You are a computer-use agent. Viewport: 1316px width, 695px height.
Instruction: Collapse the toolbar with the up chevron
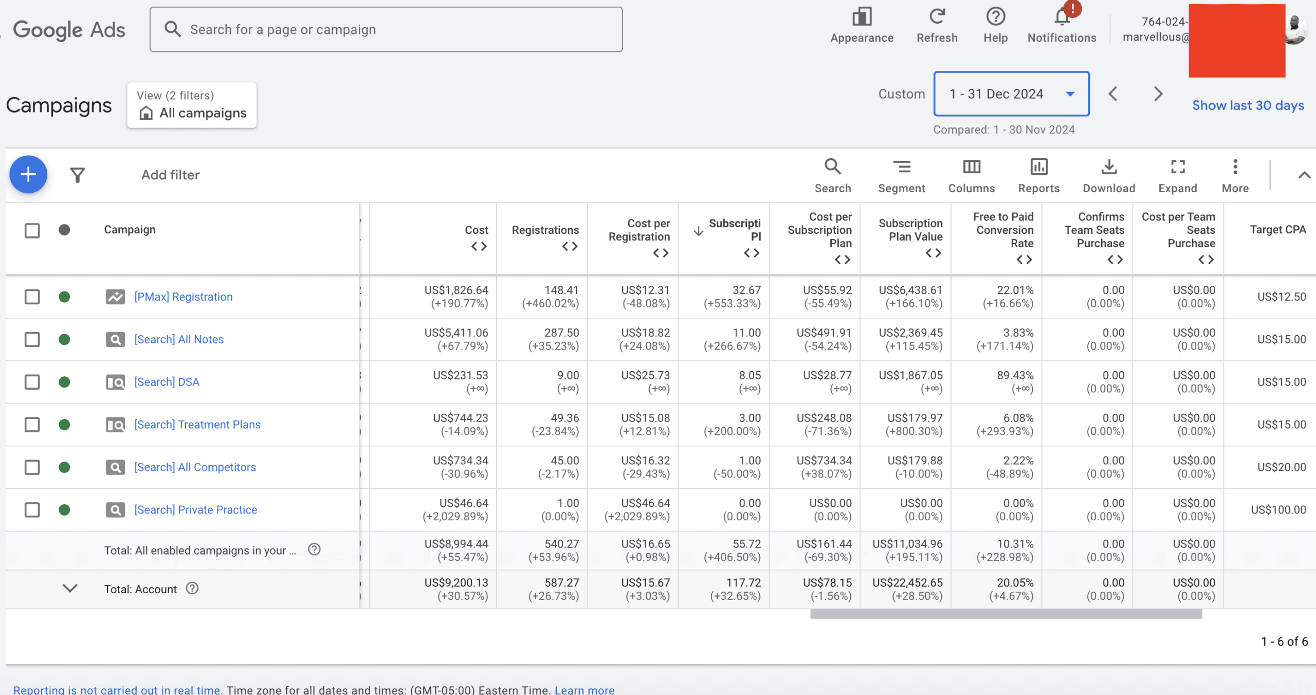[1304, 175]
